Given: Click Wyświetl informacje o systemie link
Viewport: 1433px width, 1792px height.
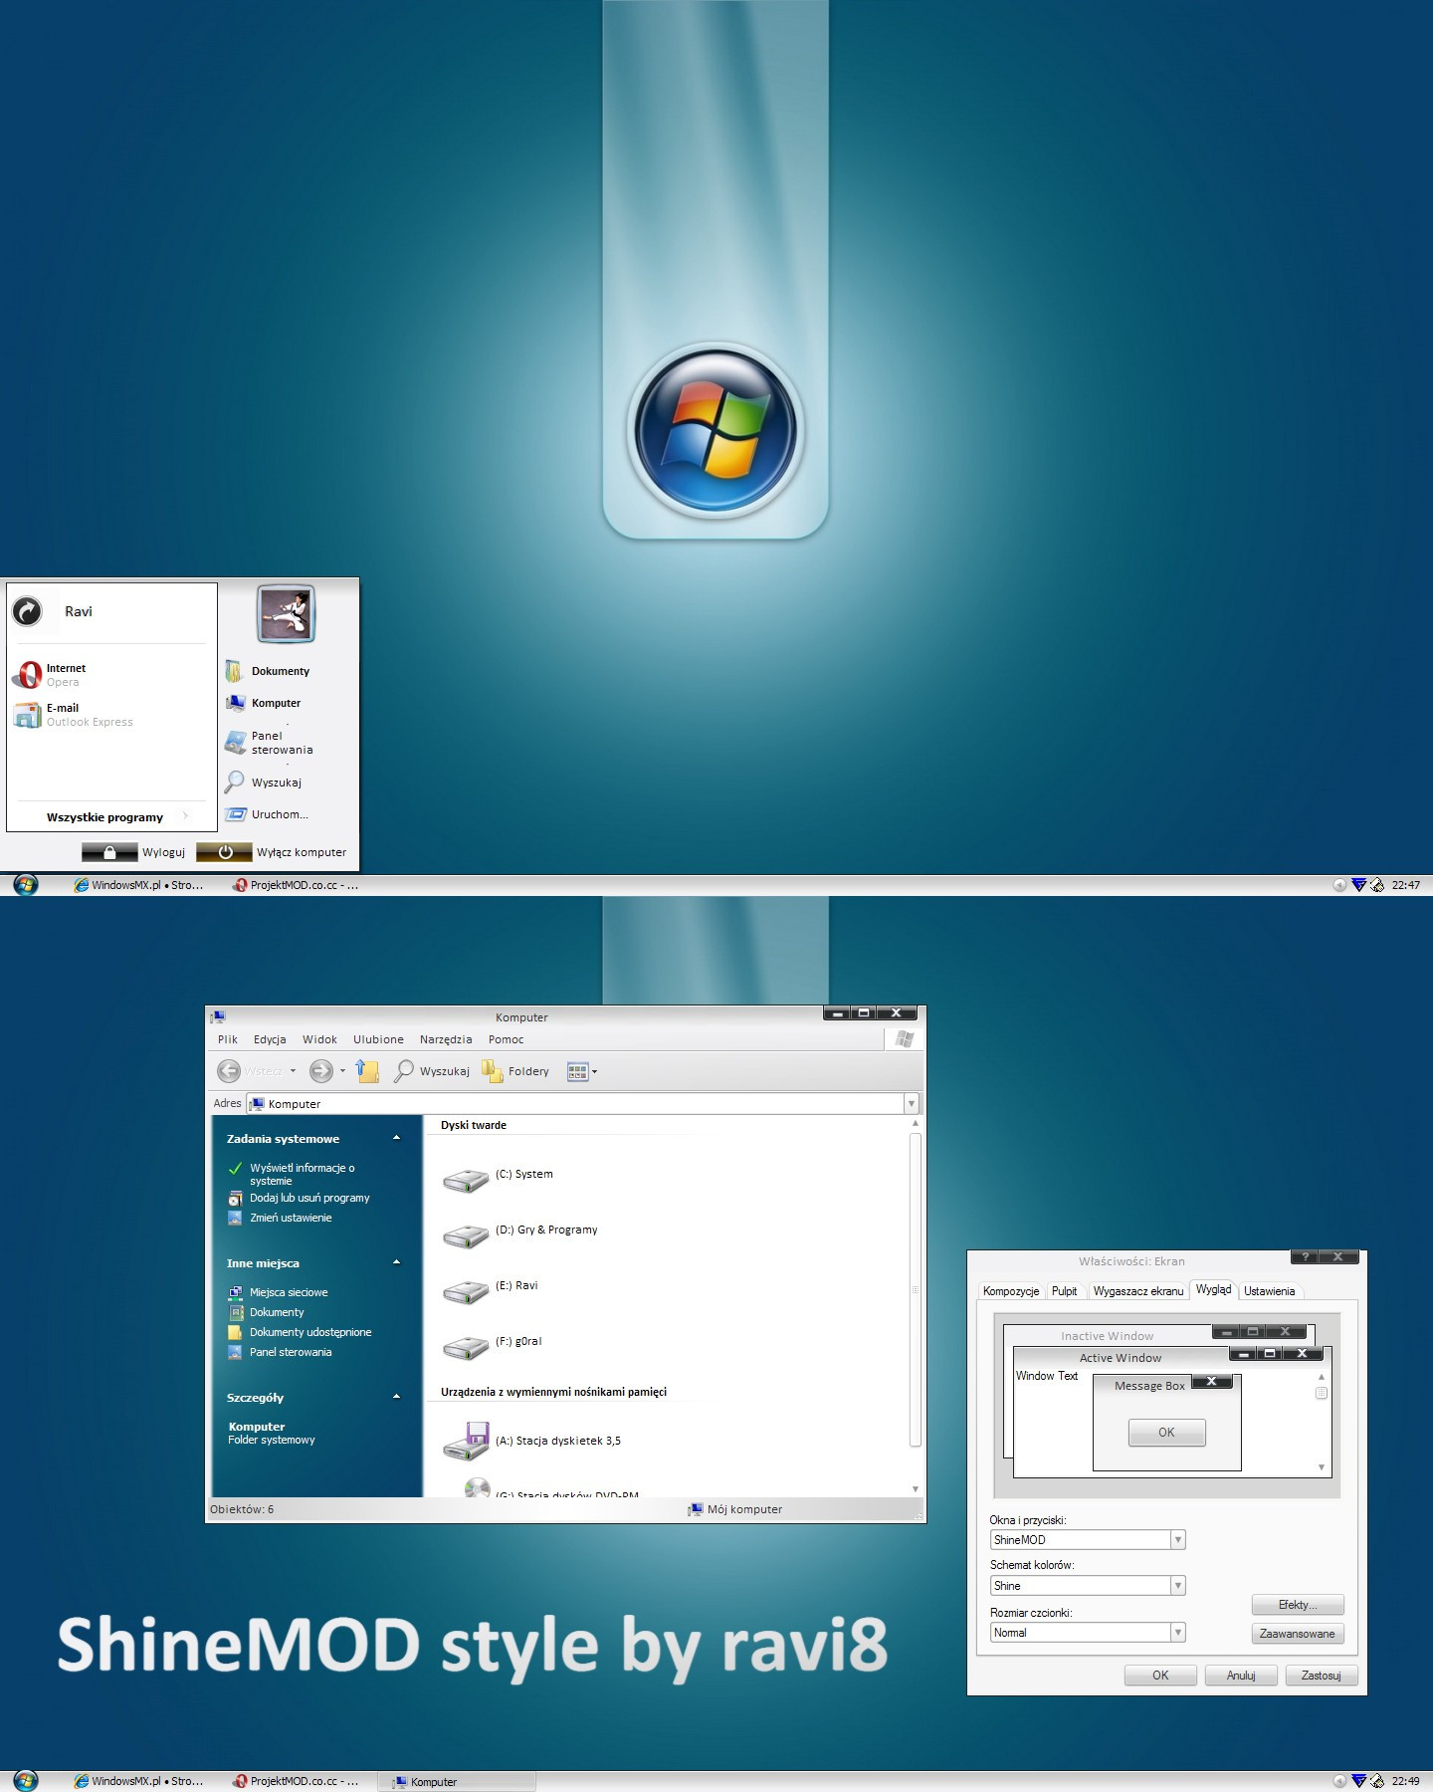Looking at the screenshot, I should coord(302,1174).
